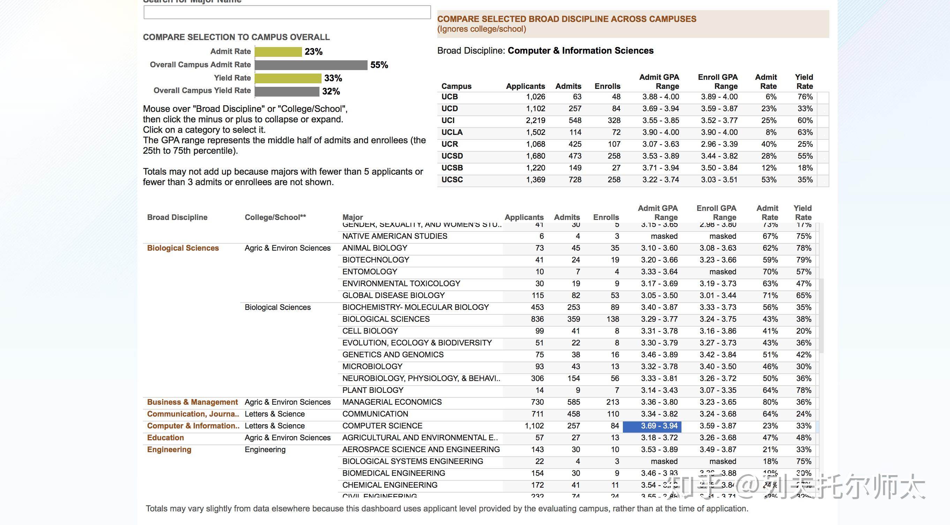Click the Search for Major Name field
This screenshot has height=525, width=950.
(x=287, y=12)
